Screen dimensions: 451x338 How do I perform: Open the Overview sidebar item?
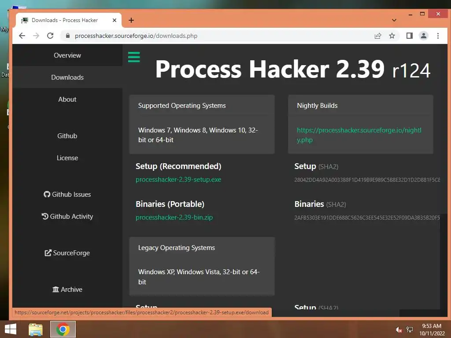pos(67,55)
